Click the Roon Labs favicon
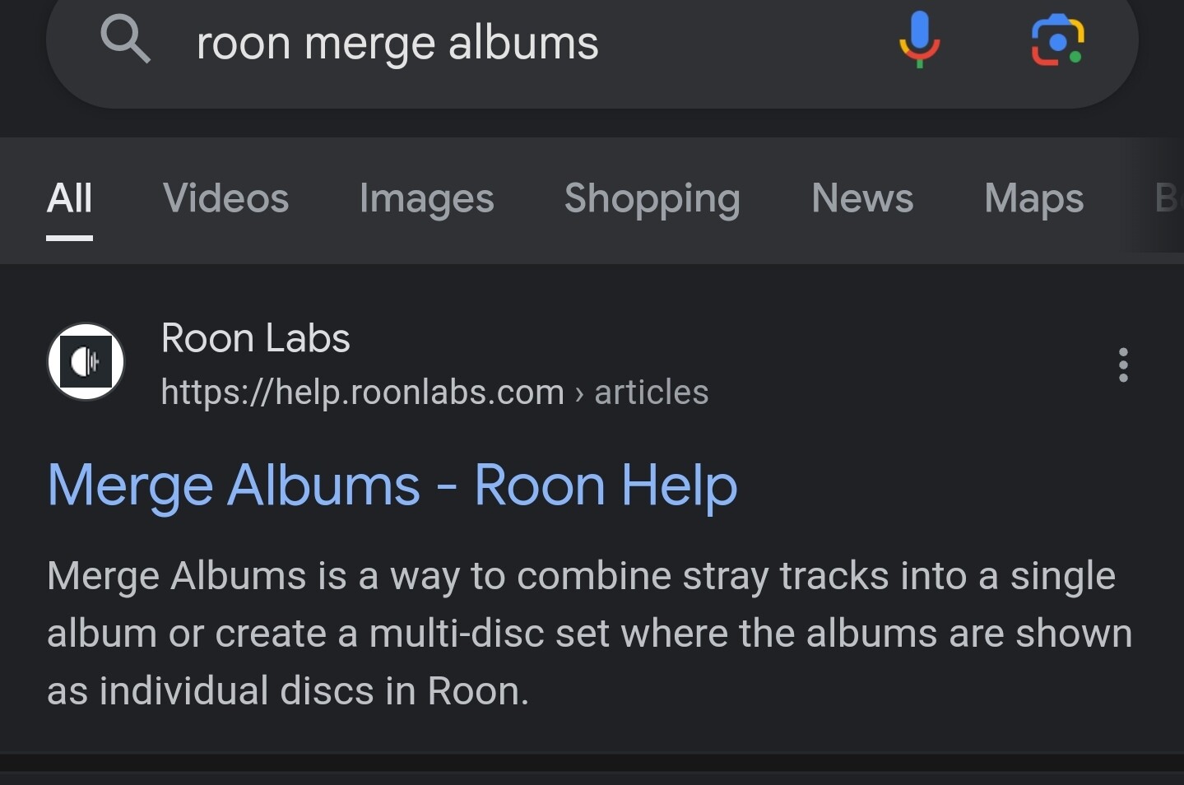Image resolution: width=1184 pixels, height=785 pixels. pos(86,362)
